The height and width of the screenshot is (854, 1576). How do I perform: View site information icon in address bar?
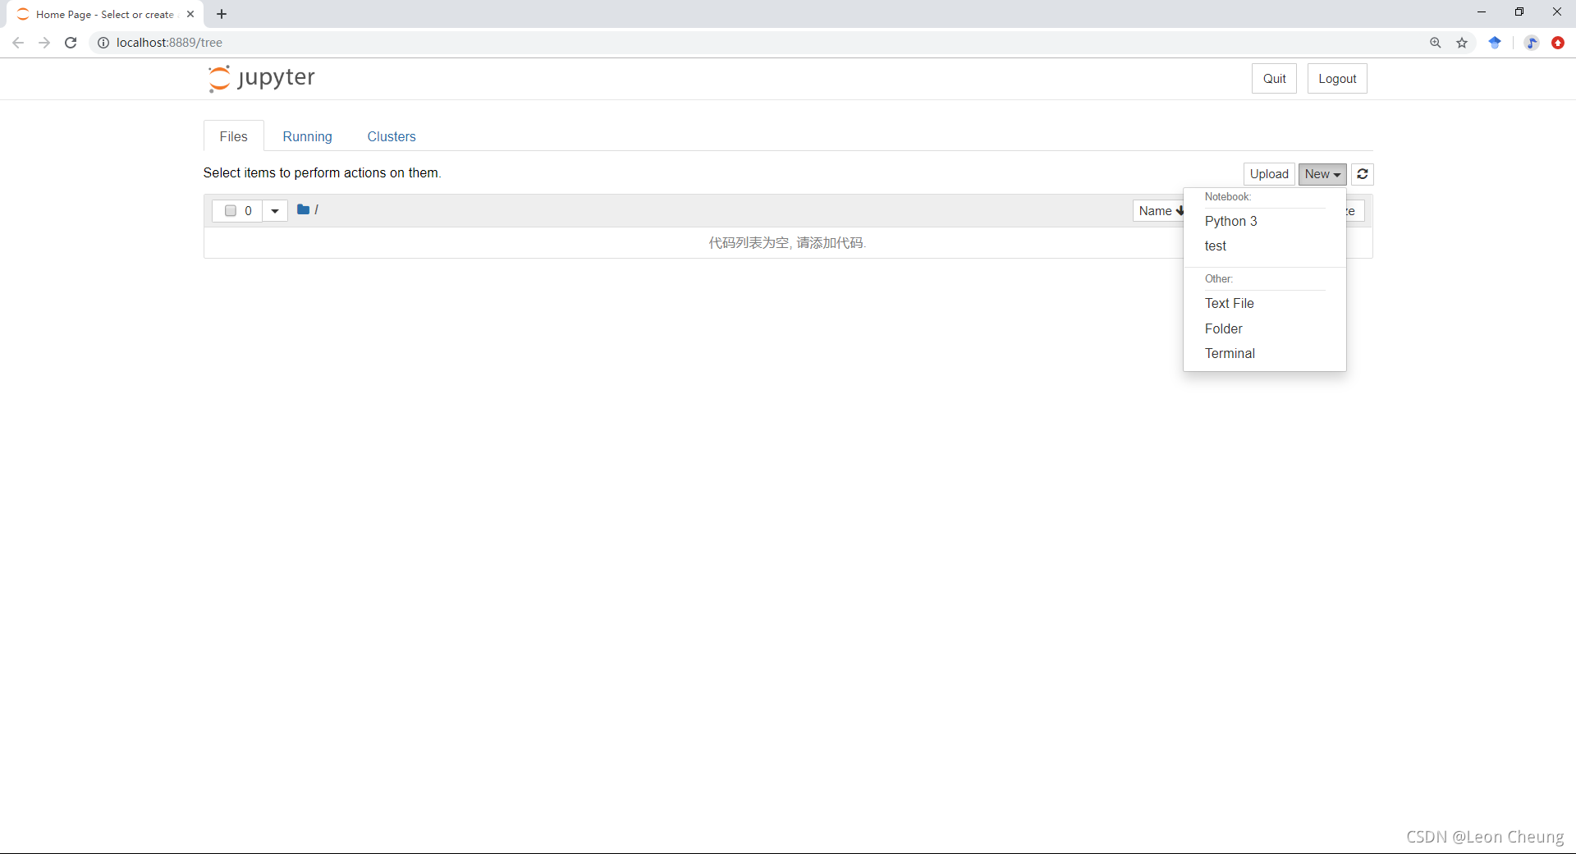click(x=103, y=43)
